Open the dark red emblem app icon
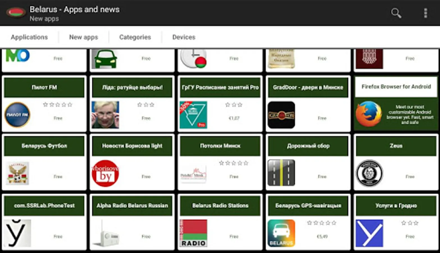The image size is (440, 253). 369,59
